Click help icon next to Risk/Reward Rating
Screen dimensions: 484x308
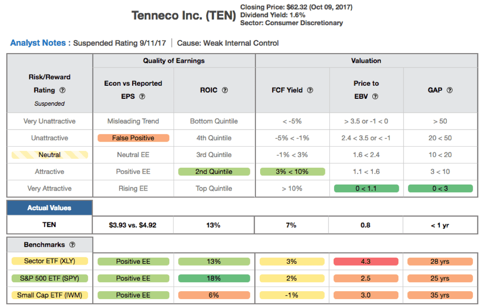pyautogui.click(x=62, y=90)
